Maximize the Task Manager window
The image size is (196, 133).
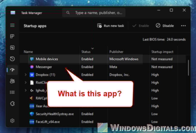click(171, 10)
